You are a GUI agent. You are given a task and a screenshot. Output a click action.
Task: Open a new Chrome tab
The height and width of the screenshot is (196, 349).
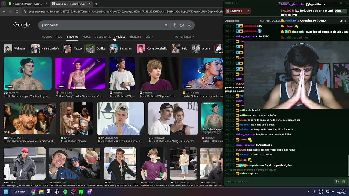point(96,4)
